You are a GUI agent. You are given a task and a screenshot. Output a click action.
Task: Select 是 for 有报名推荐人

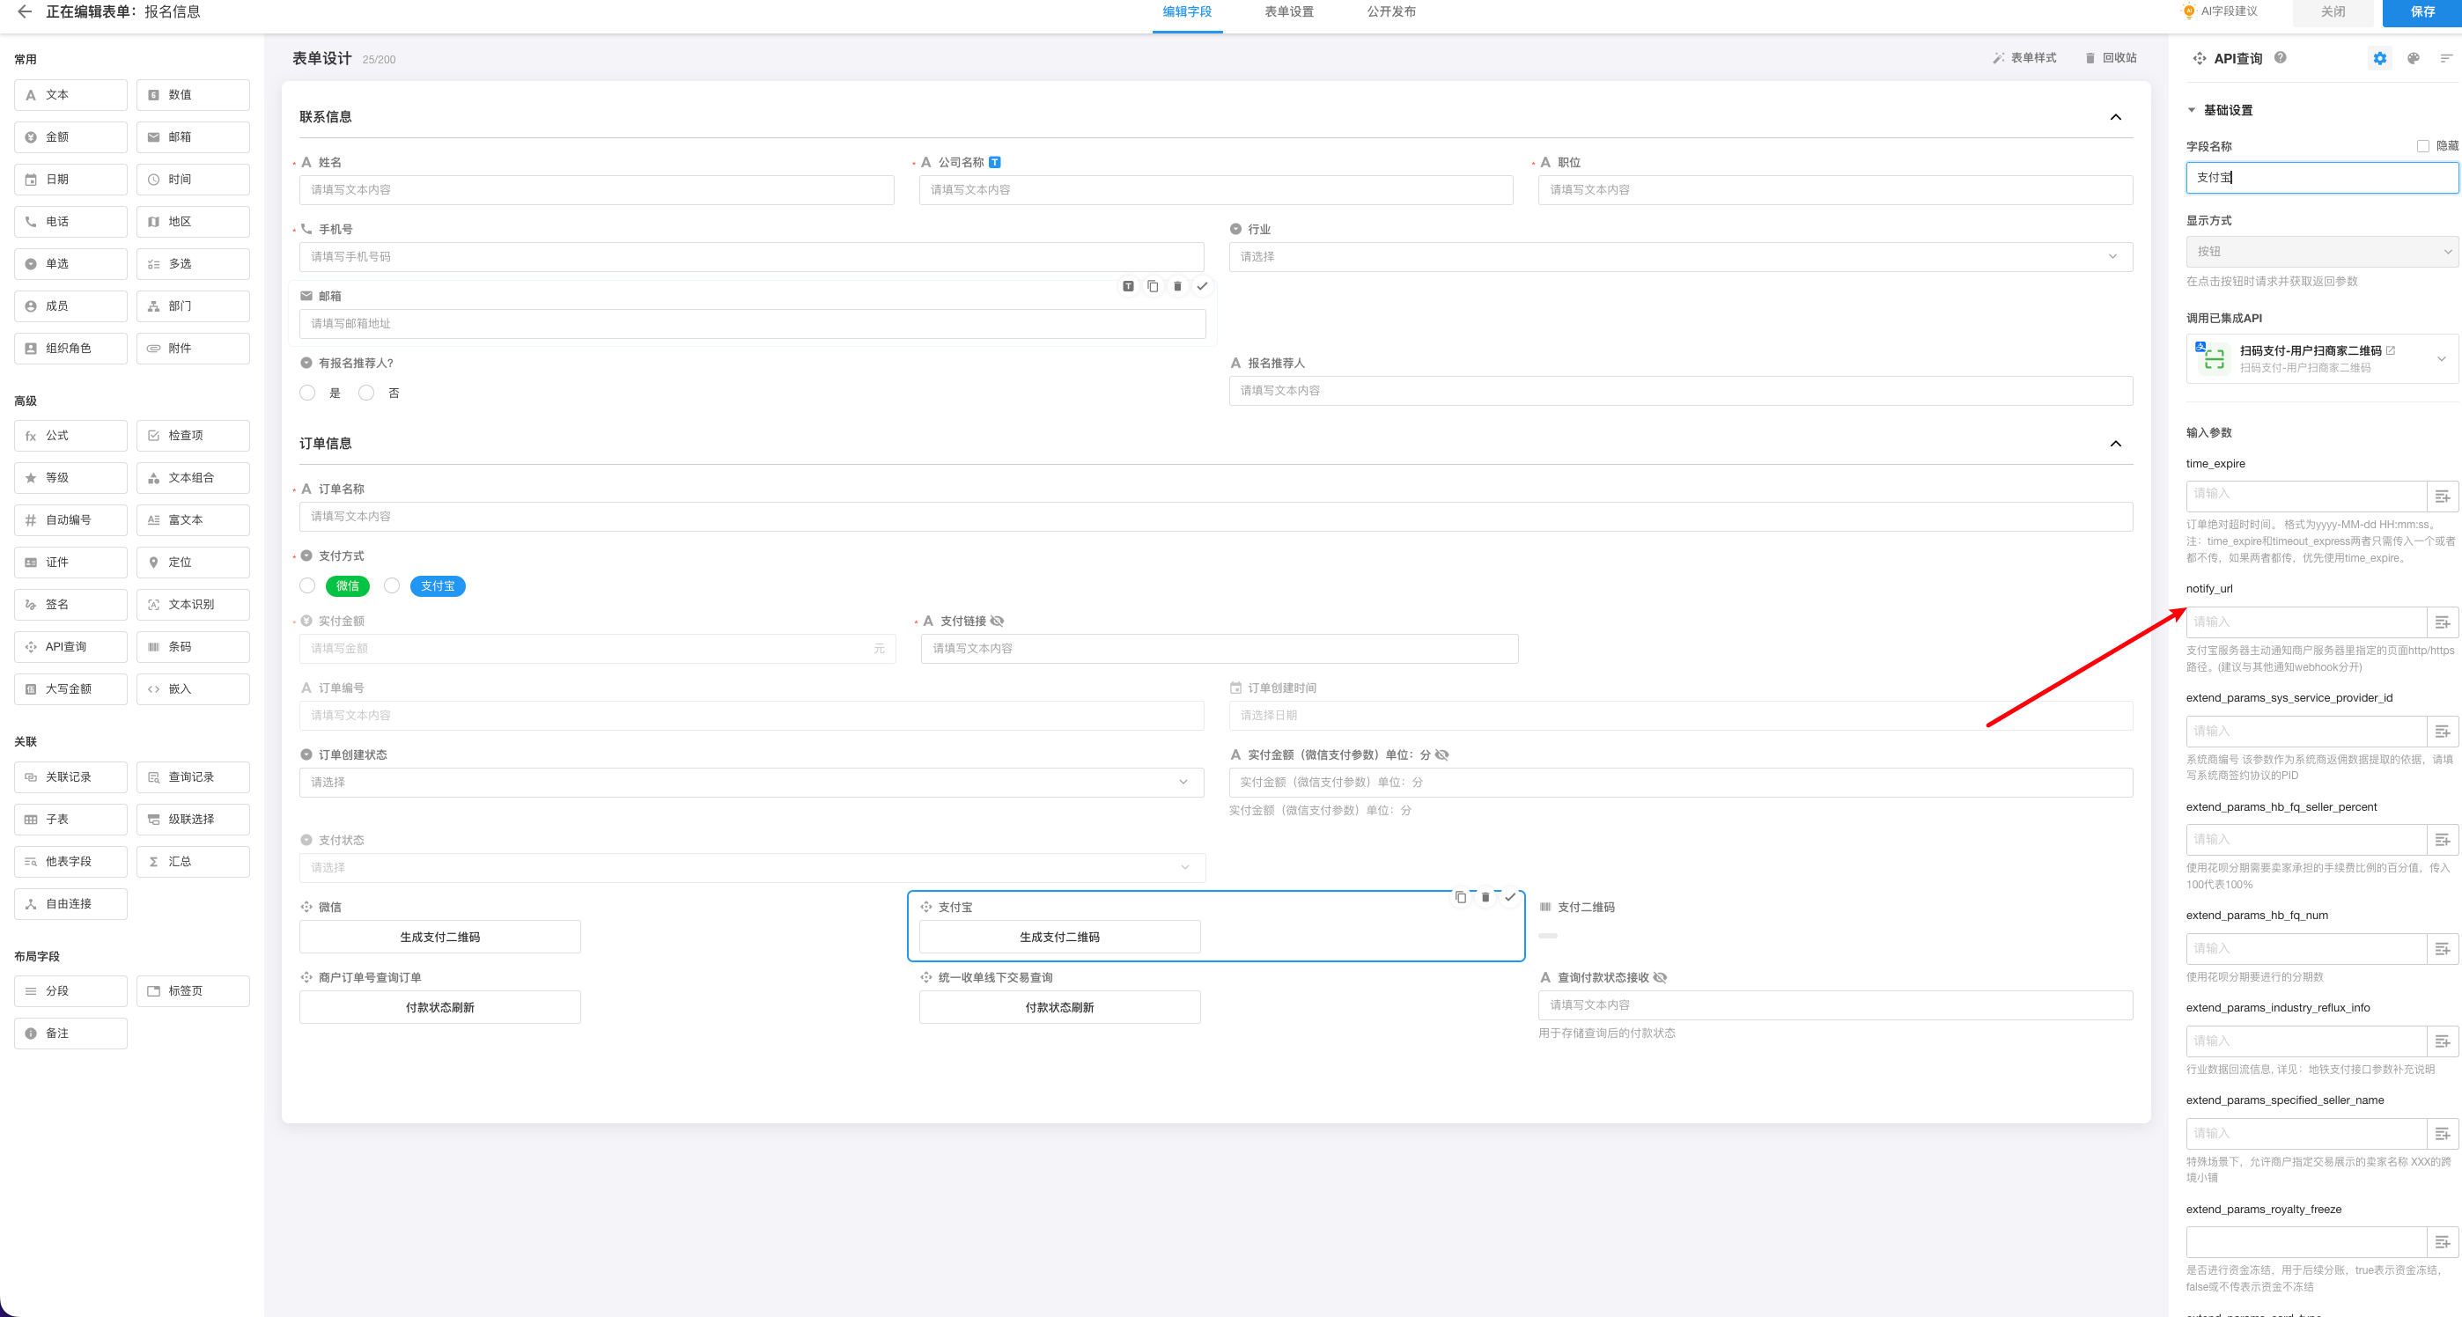tap(308, 393)
